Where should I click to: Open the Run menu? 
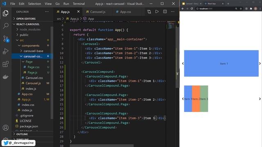(66, 4)
